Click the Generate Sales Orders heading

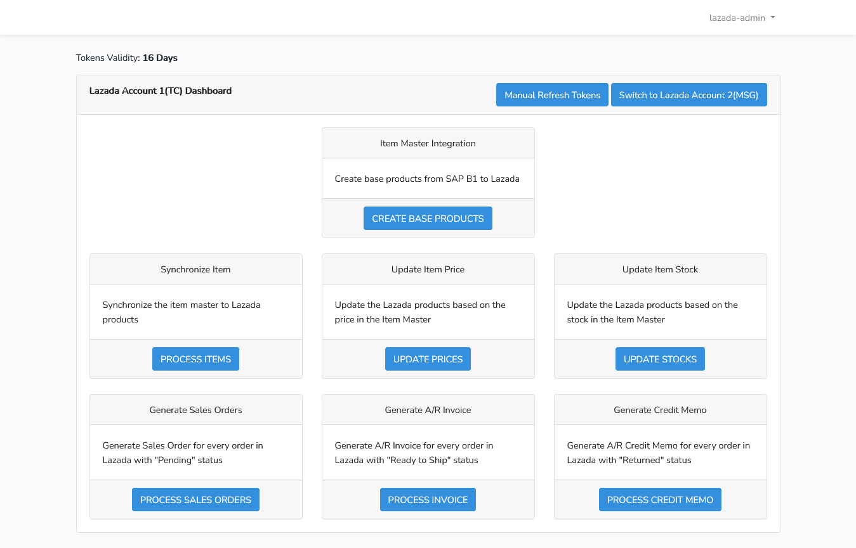coord(195,410)
